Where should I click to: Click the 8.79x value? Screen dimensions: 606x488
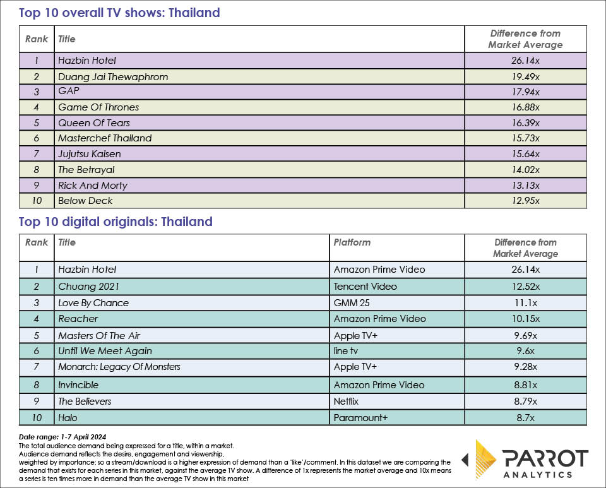[526, 402]
